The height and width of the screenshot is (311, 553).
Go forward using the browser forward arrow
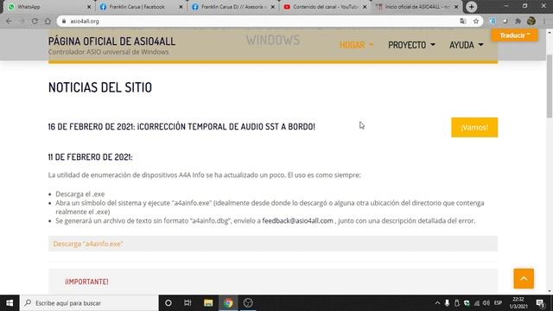point(22,21)
